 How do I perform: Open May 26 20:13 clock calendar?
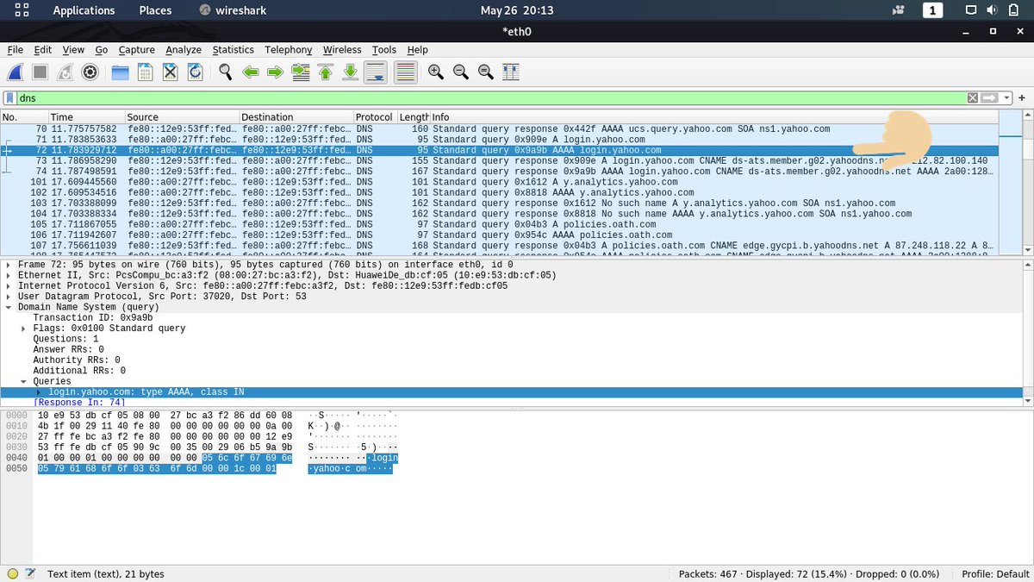[x=517, y=10]
